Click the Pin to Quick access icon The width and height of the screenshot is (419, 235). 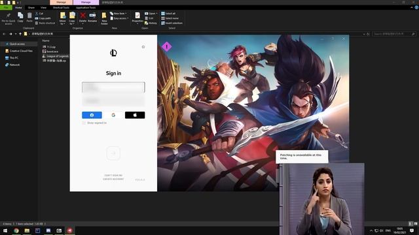click(x=9, y=16)
